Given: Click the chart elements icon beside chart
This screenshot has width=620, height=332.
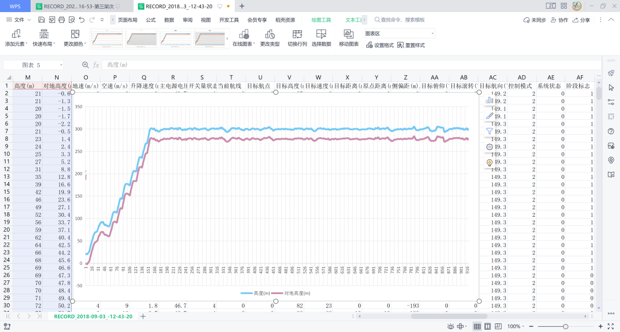Looking at the screenshot, I should point(490,100).
